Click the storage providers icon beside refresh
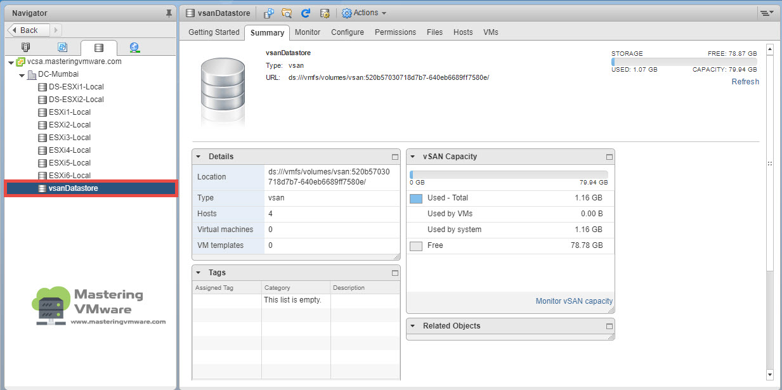Viewport: 782px width, 390px height. pyautogui.click(x=325, y=13)
